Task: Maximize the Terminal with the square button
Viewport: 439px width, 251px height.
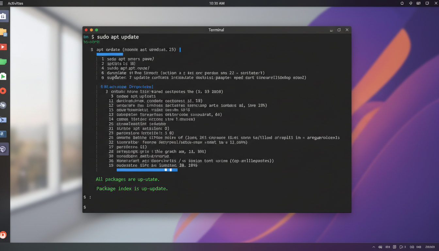Action: coord(339,30)
